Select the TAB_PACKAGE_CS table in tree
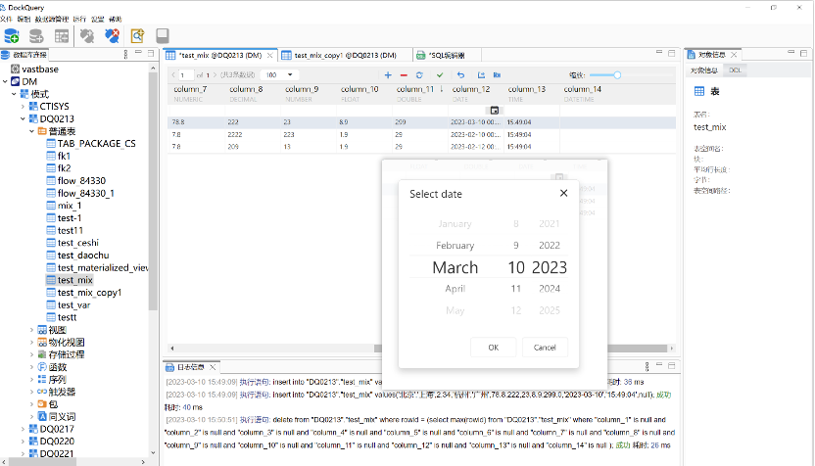The width and height of the screenshot is (815, 466). click(97, 143)
